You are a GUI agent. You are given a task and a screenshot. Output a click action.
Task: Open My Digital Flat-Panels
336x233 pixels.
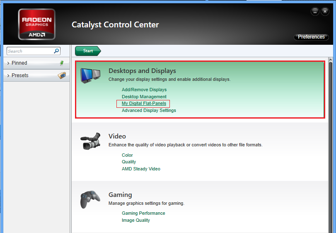click(144, 103)
